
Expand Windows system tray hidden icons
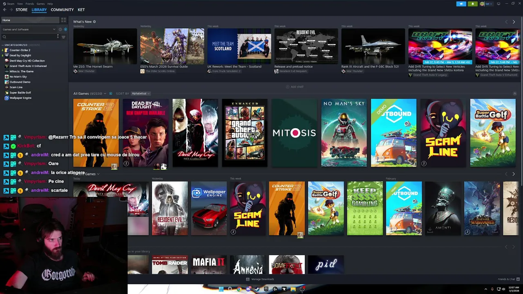coord(486,289)
